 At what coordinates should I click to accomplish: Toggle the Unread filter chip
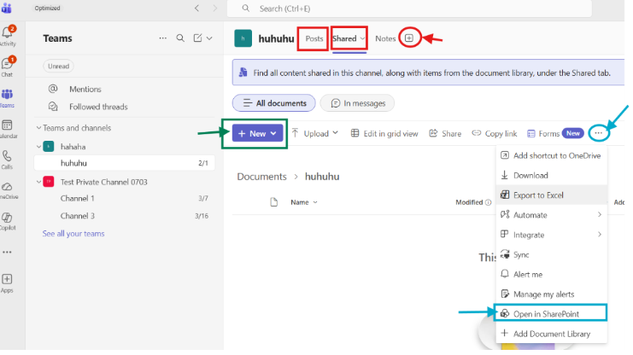pyautogui.click(x=59, y=67)
